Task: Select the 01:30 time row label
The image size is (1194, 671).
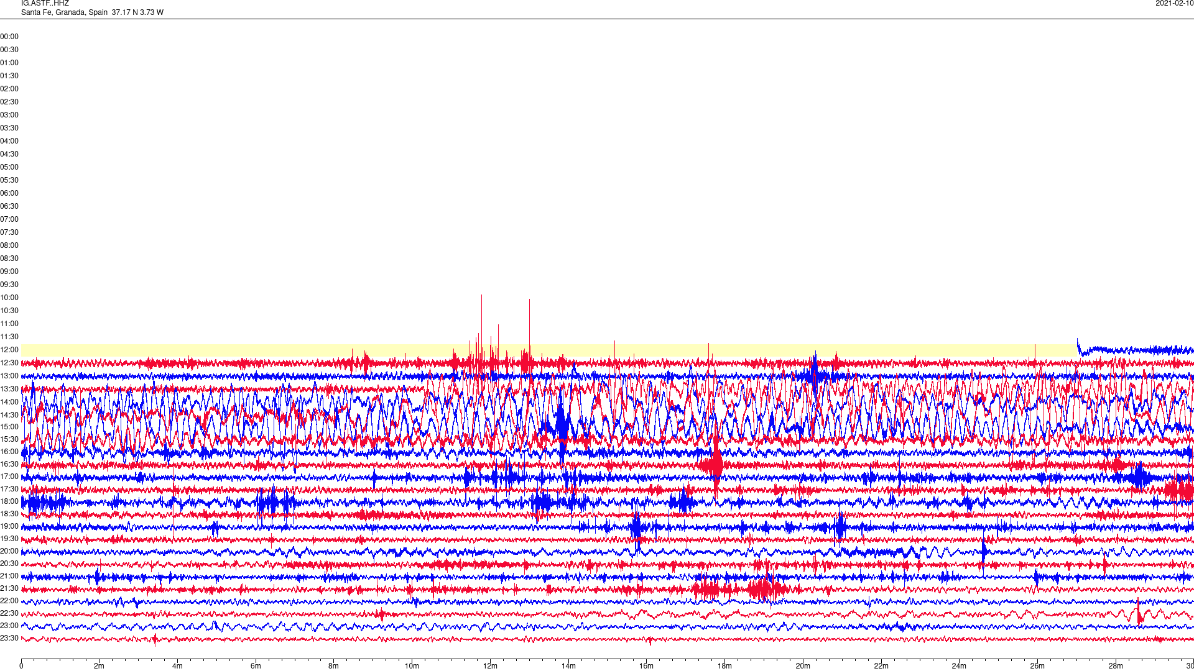Action: coord(9,76)
